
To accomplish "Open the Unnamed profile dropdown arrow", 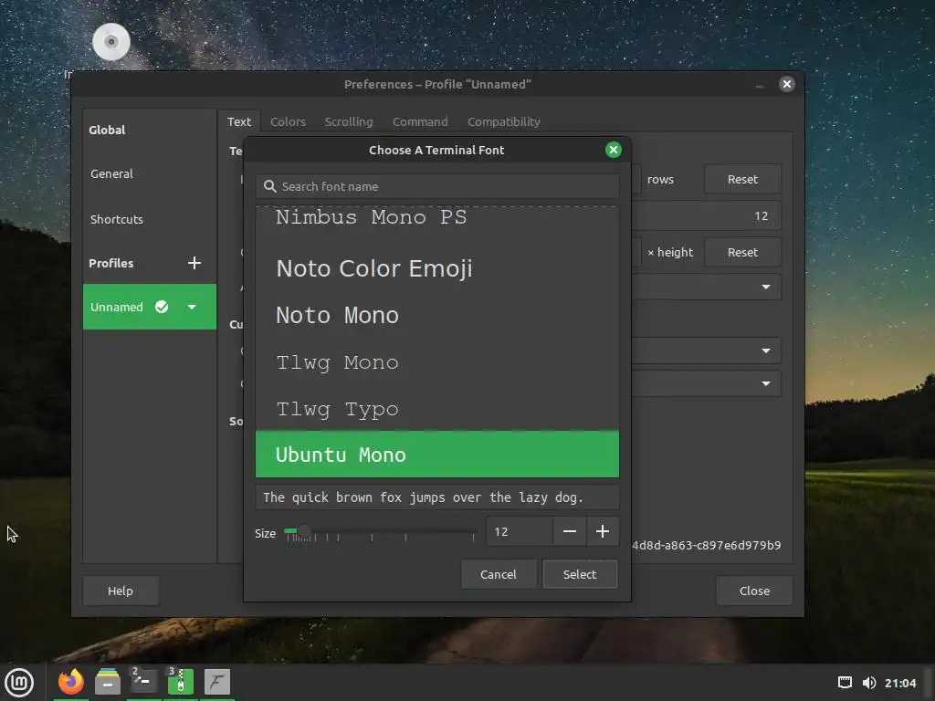I will pyautogui.click(x=192, y=307).
